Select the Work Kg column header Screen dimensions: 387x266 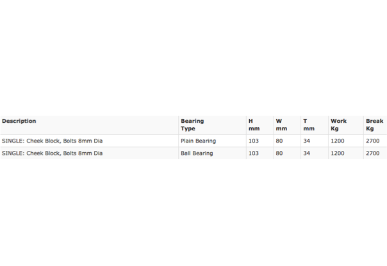(x=338, y=125)
